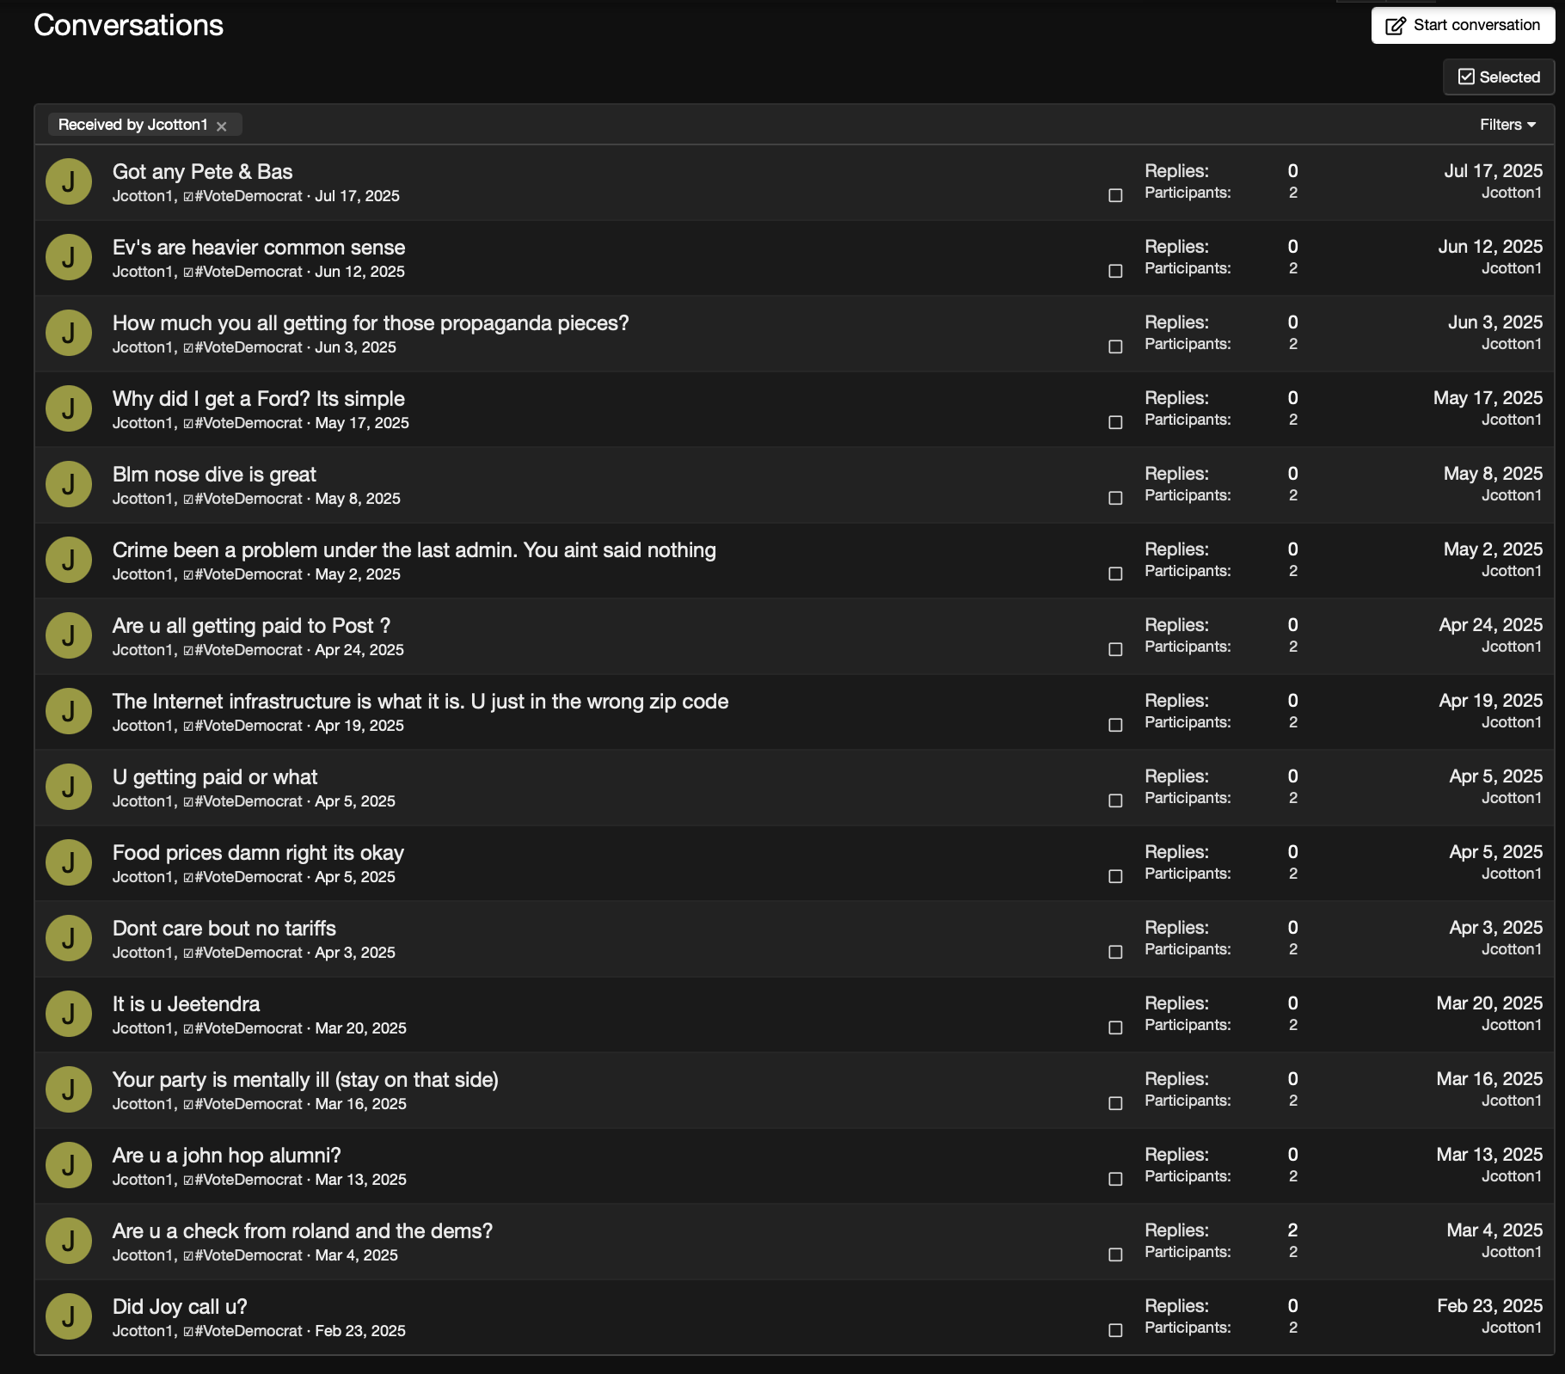Open 'Are u a check from roland and the dems?'
The height and width of the screenshot is (1374, 1565).
(x=303, y=1231)
